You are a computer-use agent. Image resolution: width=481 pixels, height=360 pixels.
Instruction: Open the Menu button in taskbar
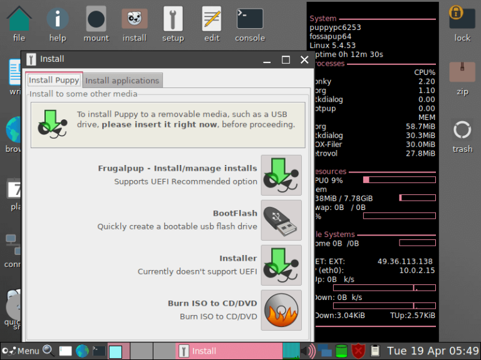pos(21,351)
